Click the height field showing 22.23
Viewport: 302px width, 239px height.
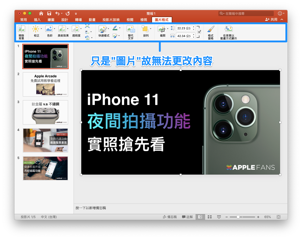pos(184,28)
